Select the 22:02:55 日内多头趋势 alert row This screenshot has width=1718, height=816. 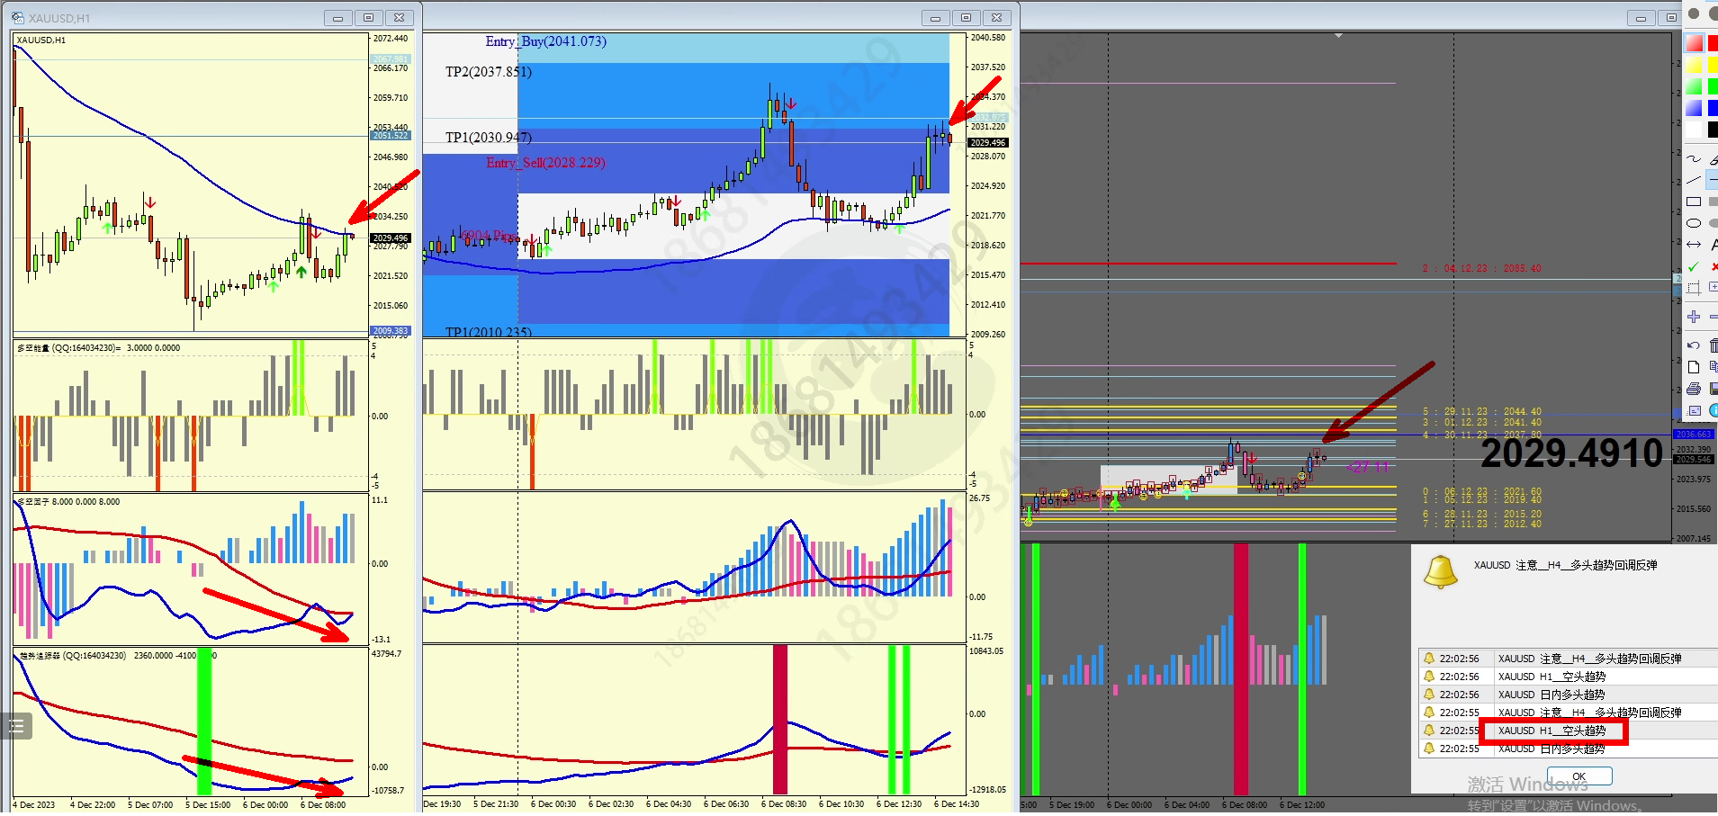1569,749
